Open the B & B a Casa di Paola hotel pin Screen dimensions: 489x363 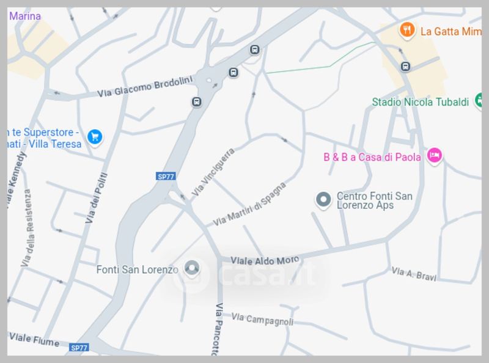[435, 155]
